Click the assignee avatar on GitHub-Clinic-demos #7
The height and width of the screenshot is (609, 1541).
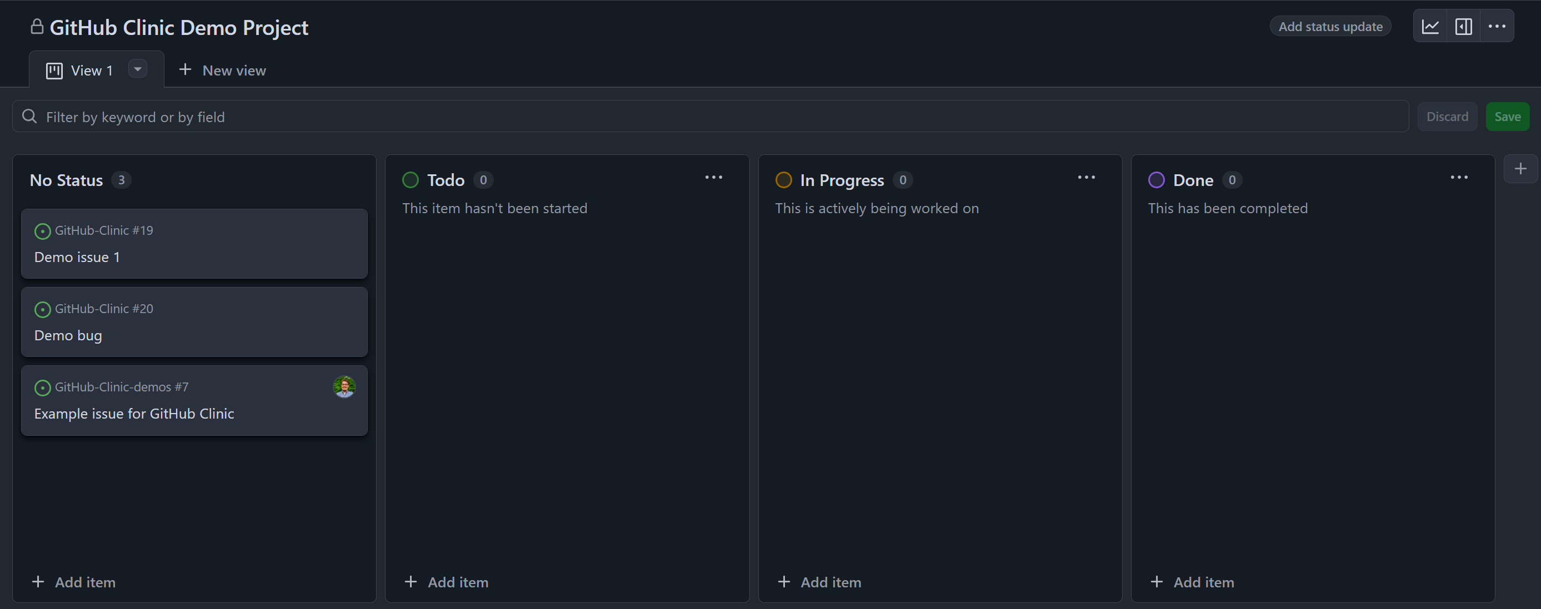(344, 387)
